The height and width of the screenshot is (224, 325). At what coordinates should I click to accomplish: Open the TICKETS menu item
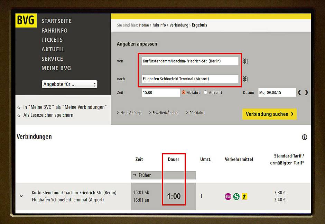[52, 40]
